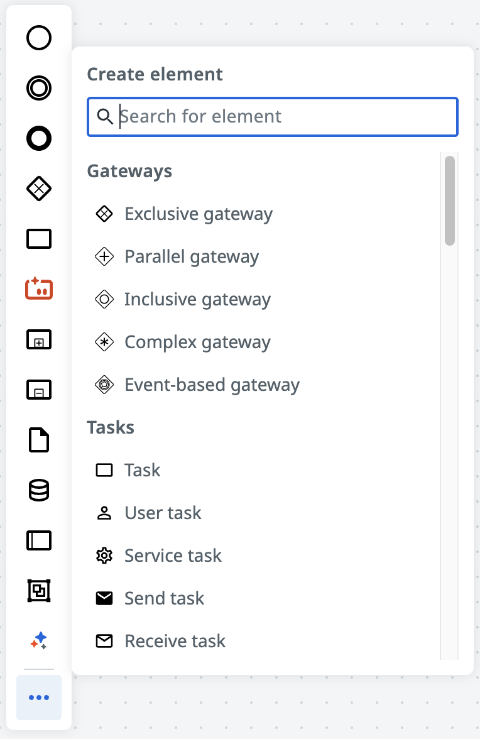Screen dimensions: 480x739
Task: Click the element list scrollbar thumb
Action: tap(450, 201)
